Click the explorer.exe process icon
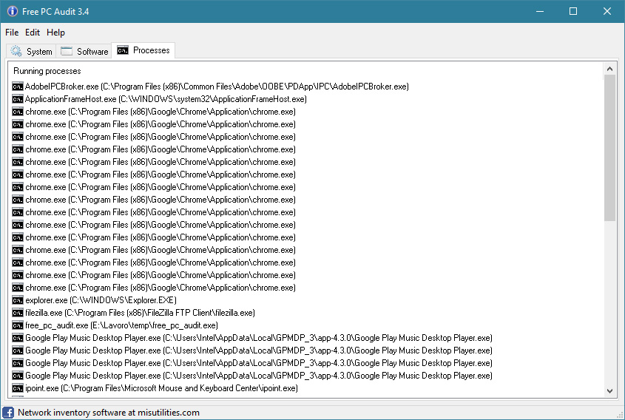Viewport: 625px width, 420px height. (x=18, y=300)
